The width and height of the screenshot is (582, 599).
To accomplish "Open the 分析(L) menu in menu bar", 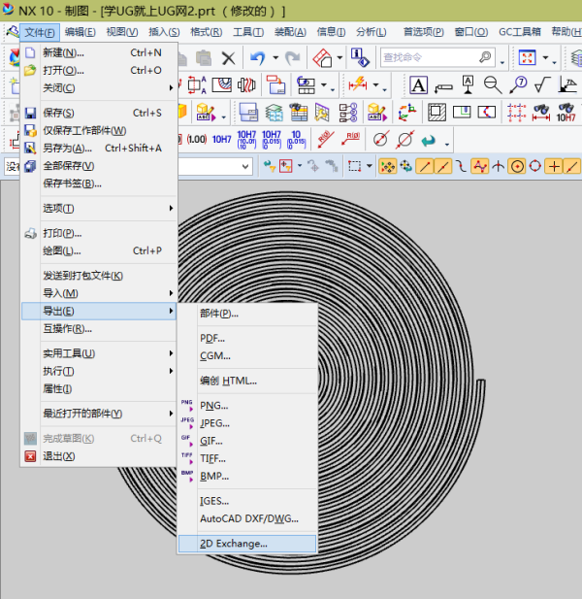I will click(x=370, y=32).
